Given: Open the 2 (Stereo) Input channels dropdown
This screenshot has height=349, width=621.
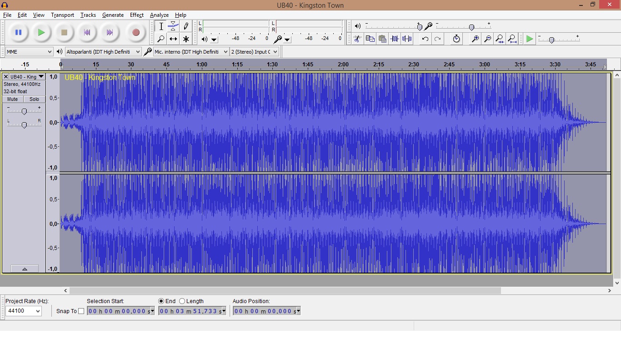Looking at the screenshot, I should pos(254,52).
